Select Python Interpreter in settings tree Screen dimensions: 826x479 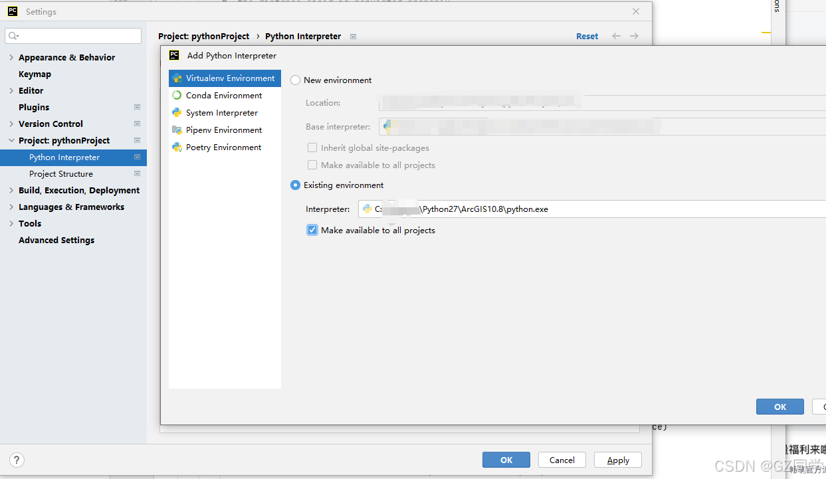point(73,157)
